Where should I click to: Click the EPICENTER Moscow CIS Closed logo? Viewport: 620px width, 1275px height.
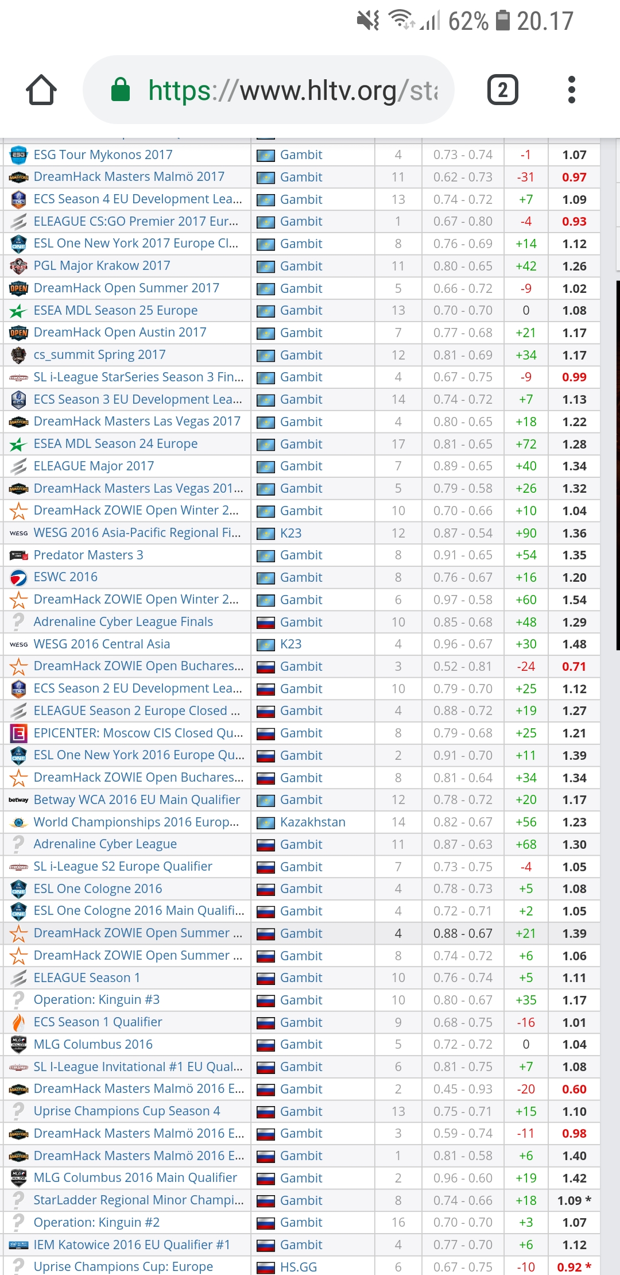18,733
